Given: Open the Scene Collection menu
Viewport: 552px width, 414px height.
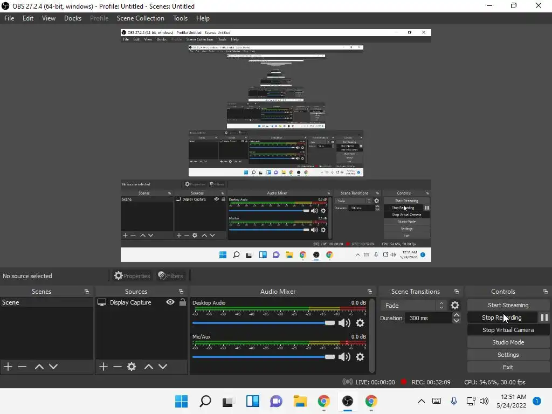Looking at the screenshot, I should [x=141, y=18].
